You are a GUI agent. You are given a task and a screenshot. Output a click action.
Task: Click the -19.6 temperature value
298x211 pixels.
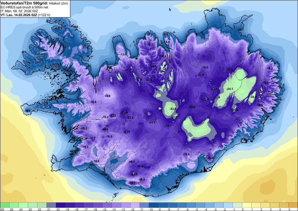tap(260, 105)
